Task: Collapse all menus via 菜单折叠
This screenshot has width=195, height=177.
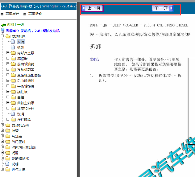Action: pyautogui.click(x=35, y=14)
